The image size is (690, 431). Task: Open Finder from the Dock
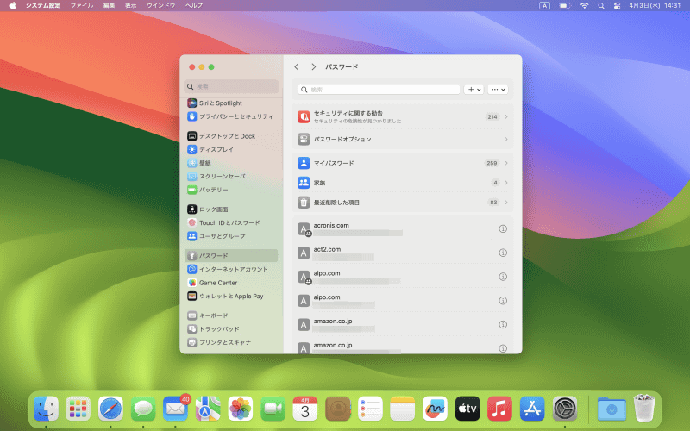pyautogui.click(x=46, y=409)
